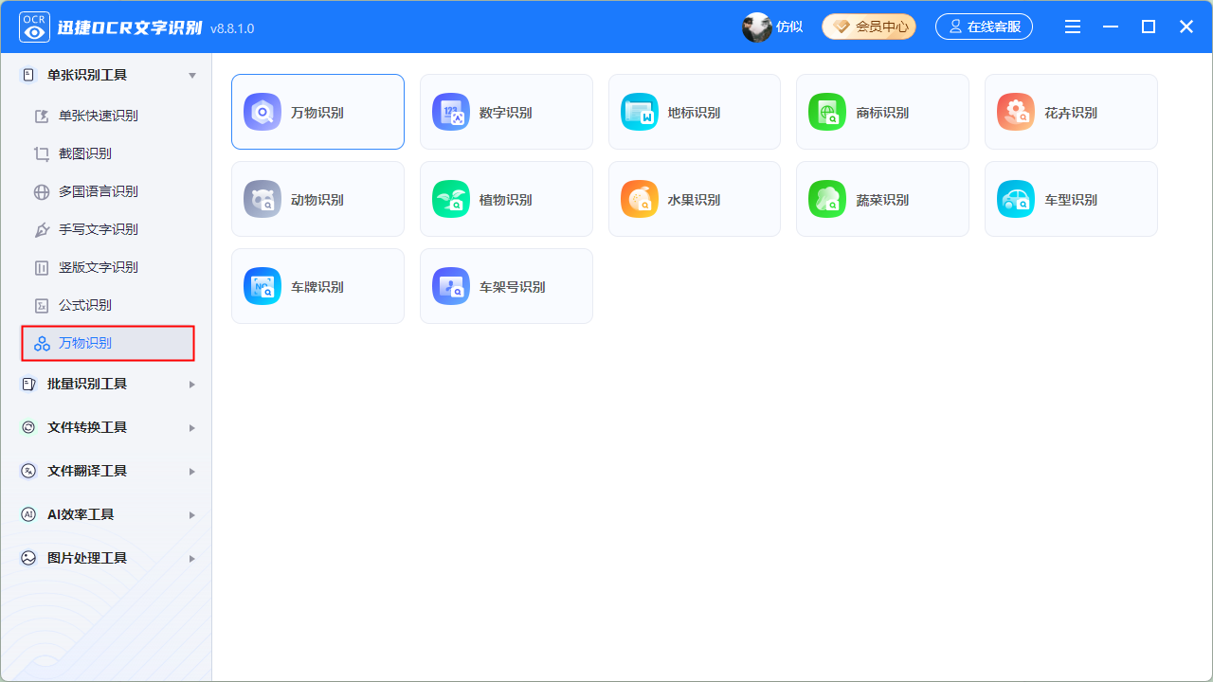Click the 数字识别 card label
1213x682 pixels.
click(x=506, y=113)
